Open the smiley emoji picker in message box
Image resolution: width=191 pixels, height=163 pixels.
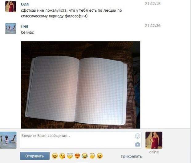(x=137, y=136)
